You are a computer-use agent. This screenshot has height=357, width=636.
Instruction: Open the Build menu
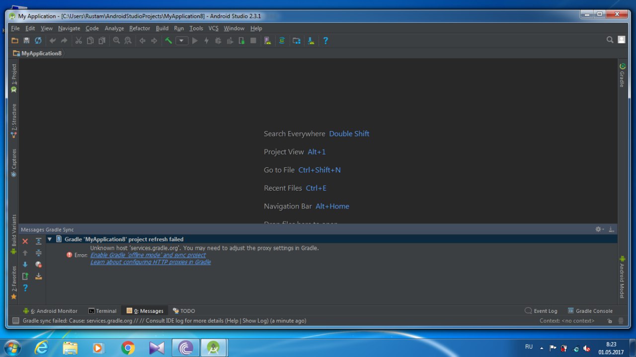[162, 28]
